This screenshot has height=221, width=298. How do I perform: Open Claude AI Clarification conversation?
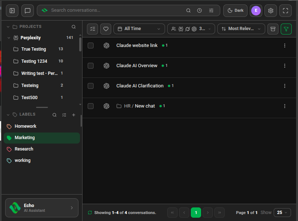(x=140, y=86)
